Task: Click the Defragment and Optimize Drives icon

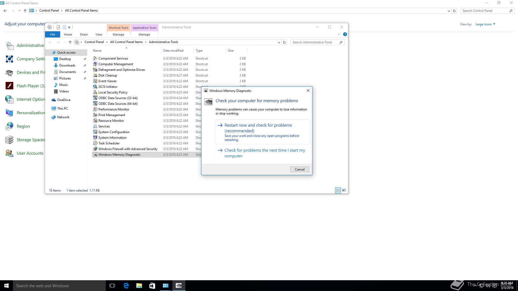Action: pyautogui.click(x=95, y=70)
